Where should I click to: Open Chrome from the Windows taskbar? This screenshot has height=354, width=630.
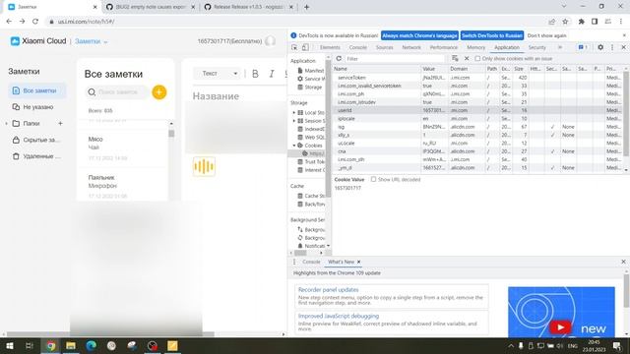50,345
